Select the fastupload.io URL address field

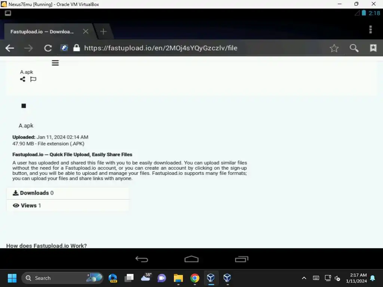[161, 48]
